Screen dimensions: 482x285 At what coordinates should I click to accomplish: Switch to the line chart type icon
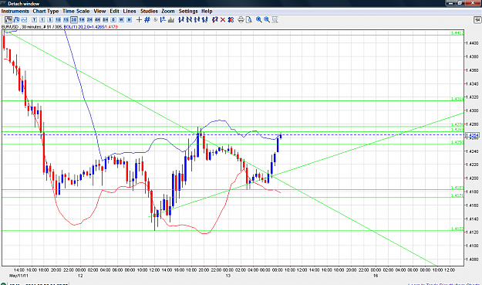(x=24, y=20)
